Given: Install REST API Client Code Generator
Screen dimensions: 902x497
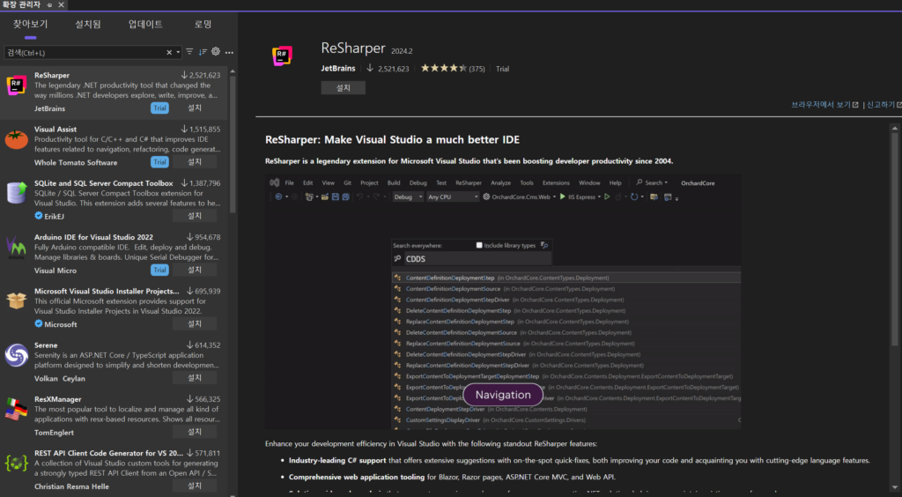Looking at the screenshot, I should (x=195, y=486).
